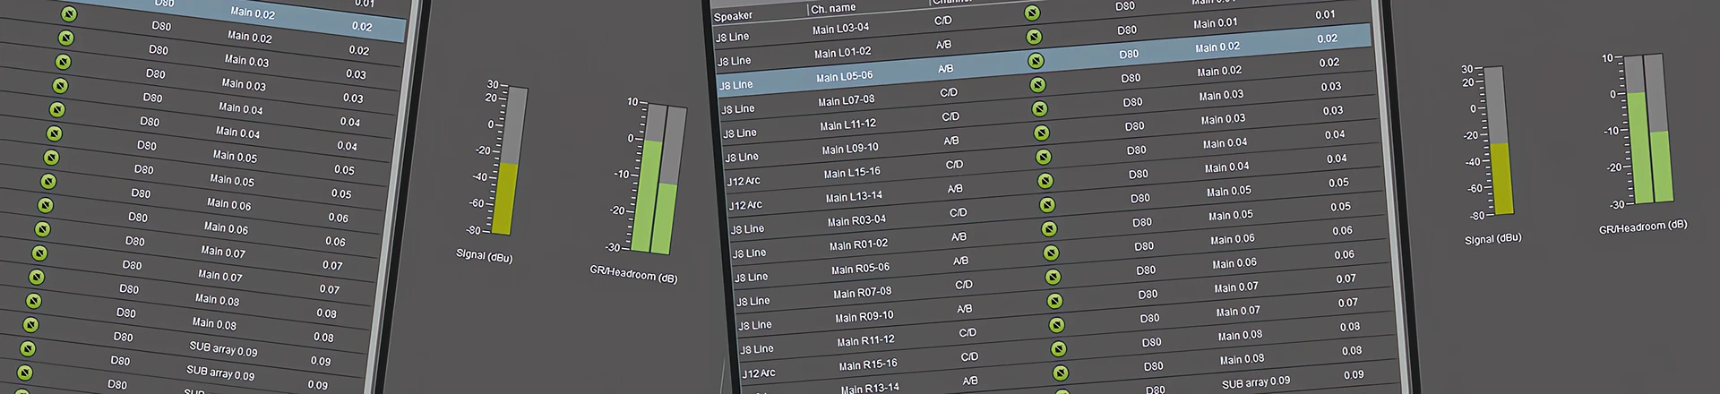The image size is (1720, 394).
Task: Select the Main R05-06 channel name
Action: pyautogui.click(x=860, y=268)
